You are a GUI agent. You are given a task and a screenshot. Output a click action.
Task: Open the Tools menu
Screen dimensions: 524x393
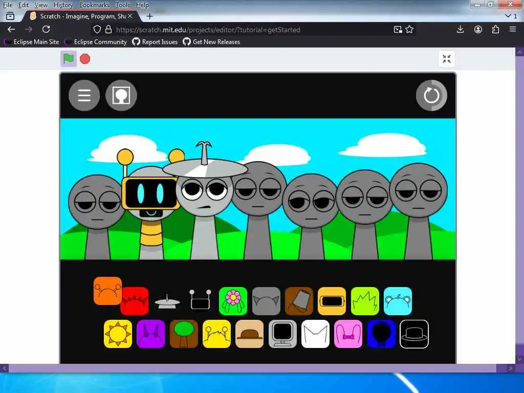123,5
